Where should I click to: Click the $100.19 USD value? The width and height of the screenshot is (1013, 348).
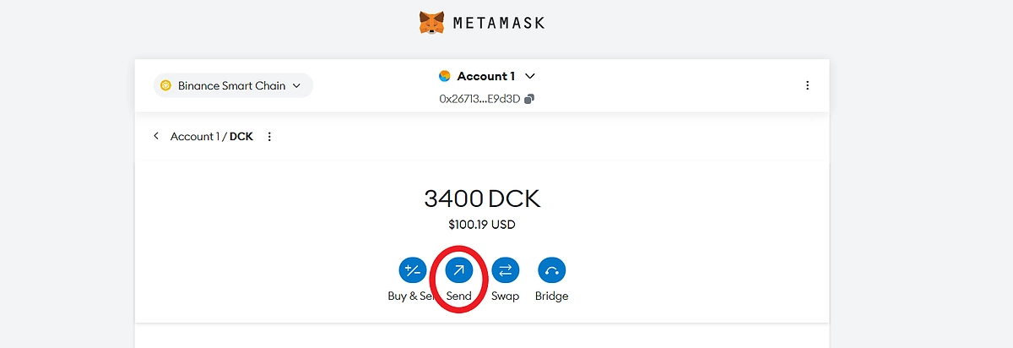(x=481, y=226)
